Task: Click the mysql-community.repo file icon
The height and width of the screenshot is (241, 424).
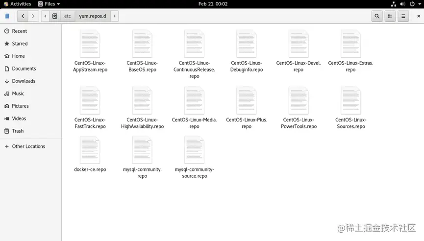Action: (x=142, y=150)
